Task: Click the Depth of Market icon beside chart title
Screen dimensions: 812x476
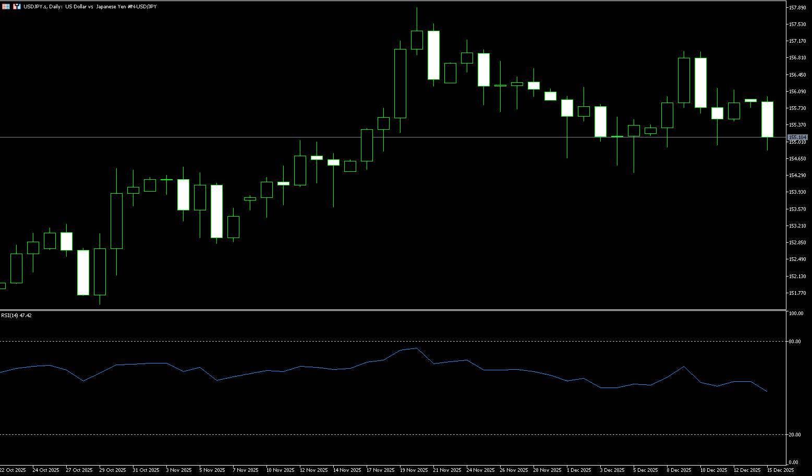Action: coord(17,7)
